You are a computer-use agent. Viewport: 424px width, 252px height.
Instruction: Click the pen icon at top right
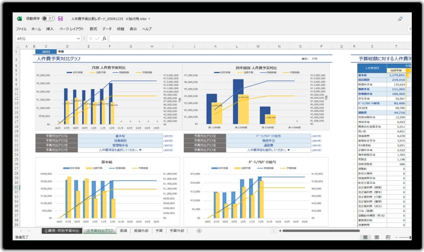pyautogui.click(x=400, y=19)
